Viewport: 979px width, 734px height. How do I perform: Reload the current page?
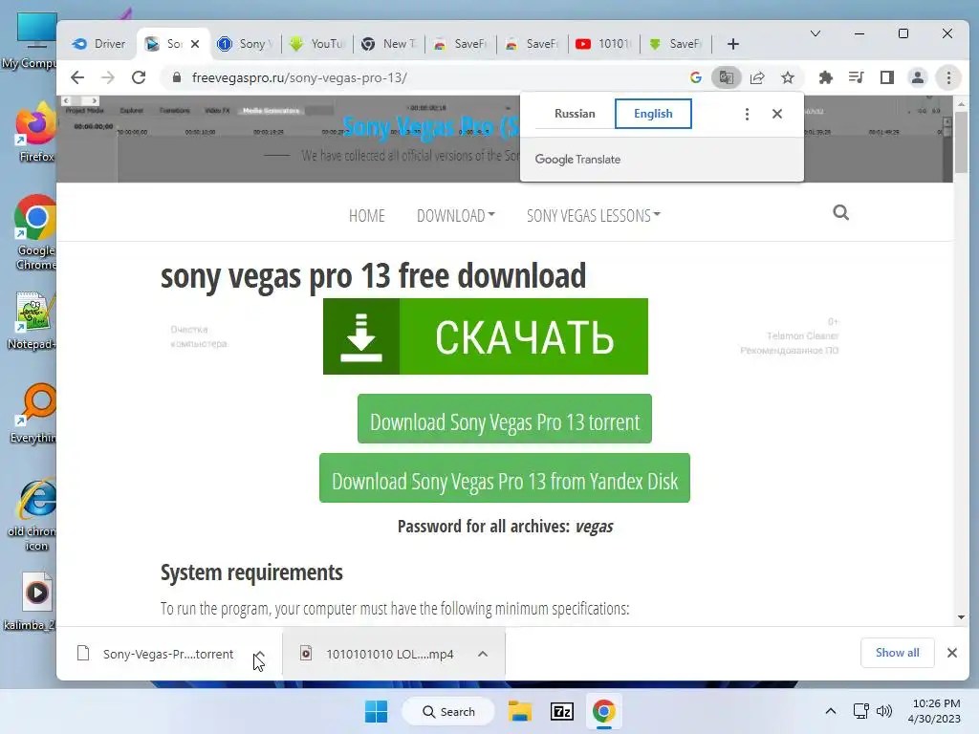pyautogui.click(x=139, y=77)
